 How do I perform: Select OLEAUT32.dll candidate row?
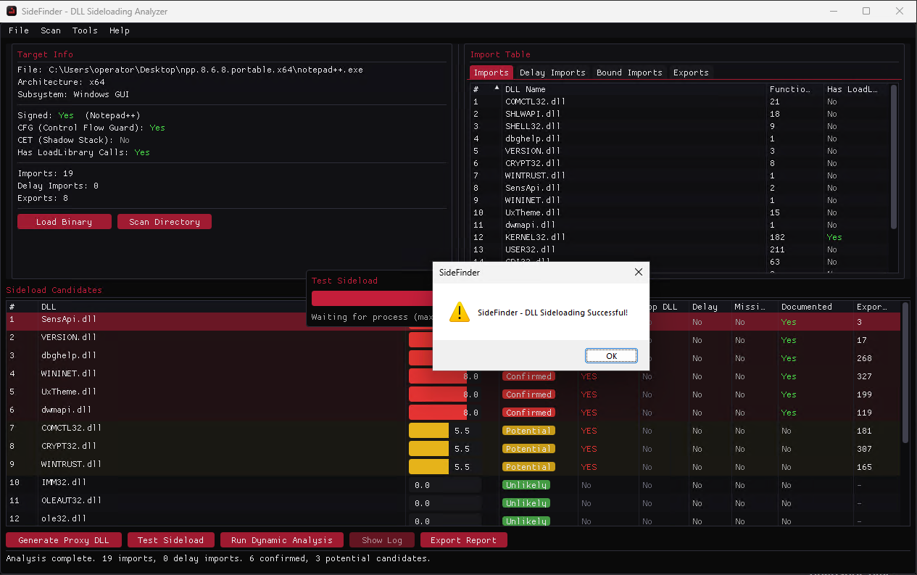(x=453, y=502)
